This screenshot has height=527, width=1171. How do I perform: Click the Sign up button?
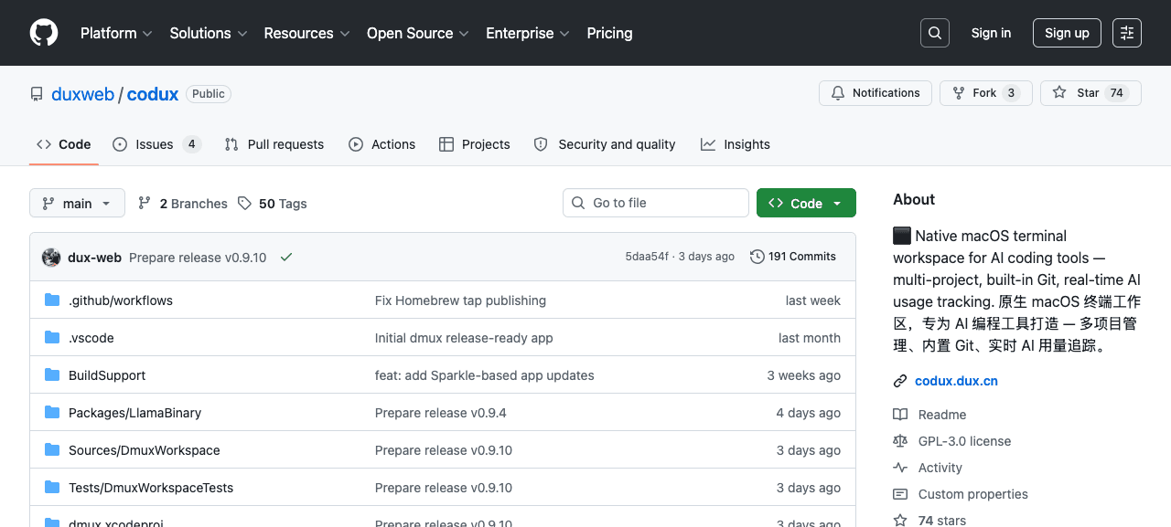(x=1067, y=33)
